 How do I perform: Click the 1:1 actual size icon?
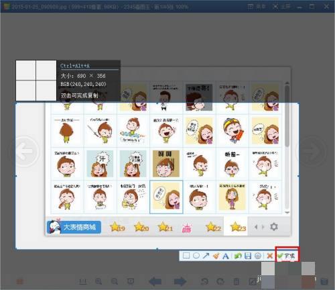click(x=83, y=281)
